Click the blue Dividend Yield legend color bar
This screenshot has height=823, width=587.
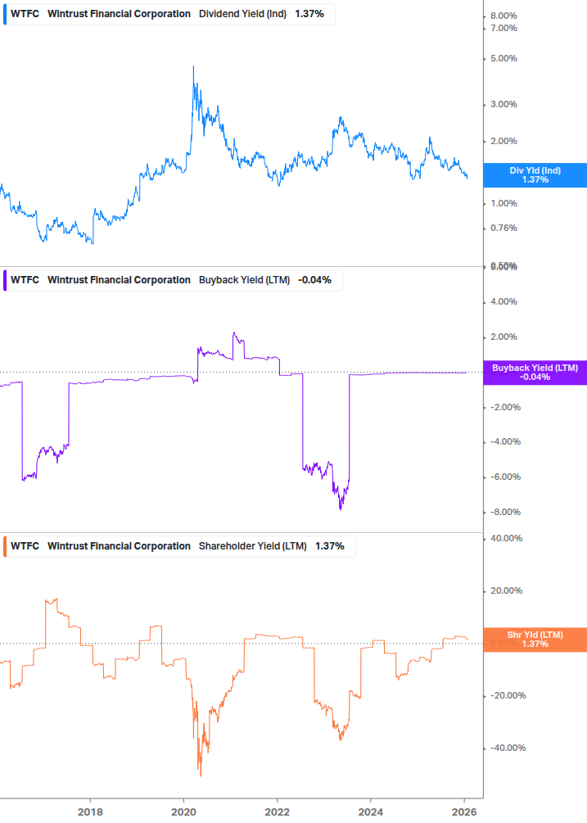point(5,14)
